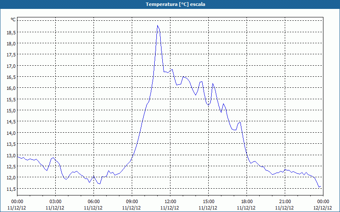Click the 12/12/12 date label
Screen dimensions: 340x212
click(x=323, y=208)
